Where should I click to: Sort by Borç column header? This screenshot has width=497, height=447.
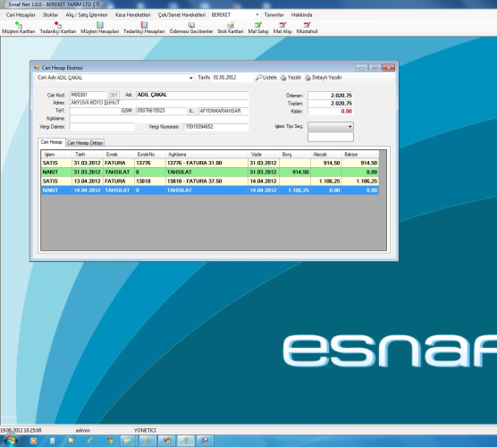click(295, 155)
